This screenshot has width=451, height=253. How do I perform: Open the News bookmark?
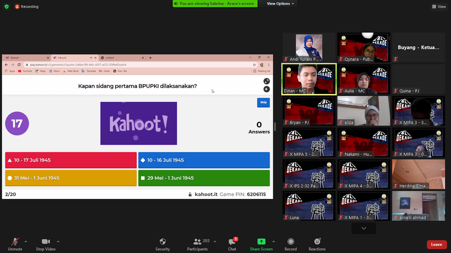point(54,71)
